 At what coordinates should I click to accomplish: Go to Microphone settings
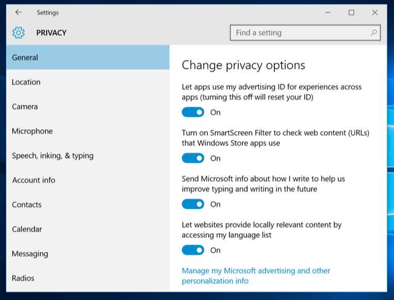click(32, 131)
